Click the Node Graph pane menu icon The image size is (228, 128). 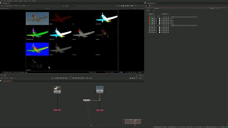pos(1,81)
